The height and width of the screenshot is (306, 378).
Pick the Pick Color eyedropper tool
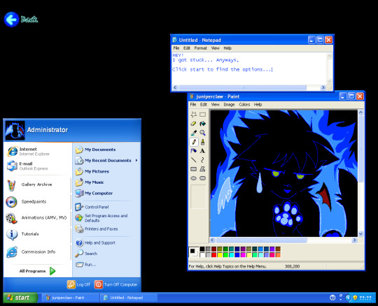point(194,133)
